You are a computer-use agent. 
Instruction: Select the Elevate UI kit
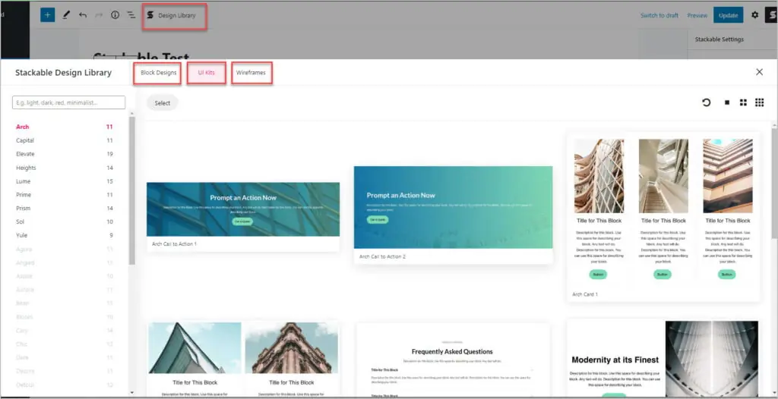pos(65,154)
